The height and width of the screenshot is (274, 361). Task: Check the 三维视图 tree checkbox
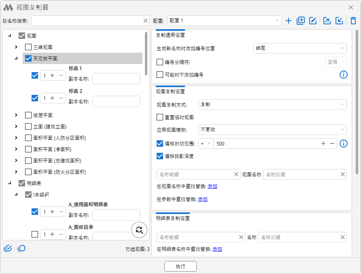[x=28, y=47]
